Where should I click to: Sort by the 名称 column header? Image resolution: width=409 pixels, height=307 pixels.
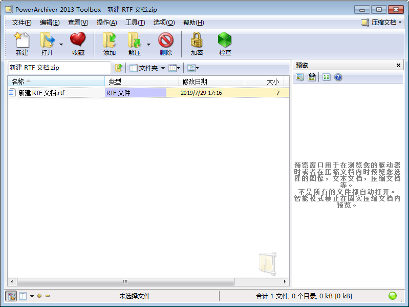click(x=56, y=81)
